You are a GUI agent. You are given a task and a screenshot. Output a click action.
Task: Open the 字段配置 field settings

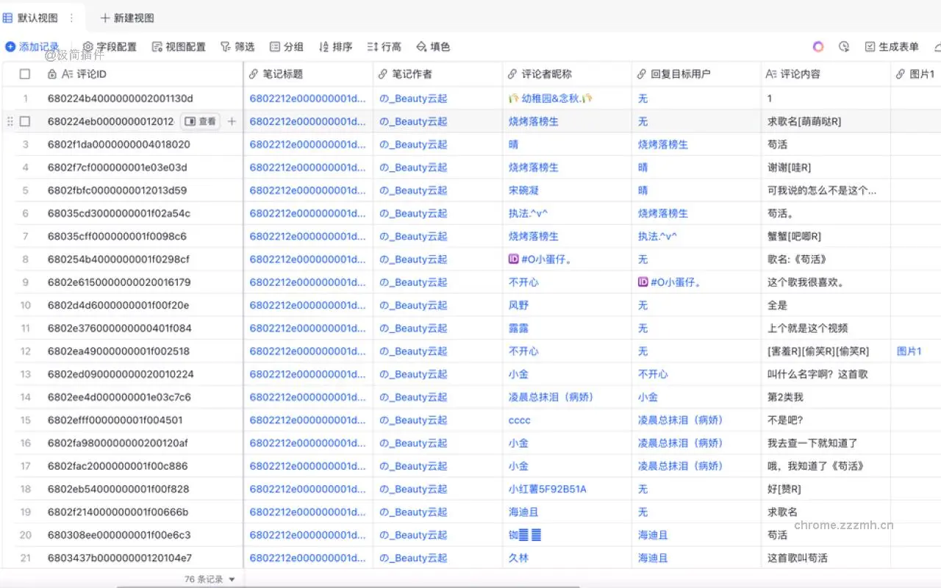[110, 47]
